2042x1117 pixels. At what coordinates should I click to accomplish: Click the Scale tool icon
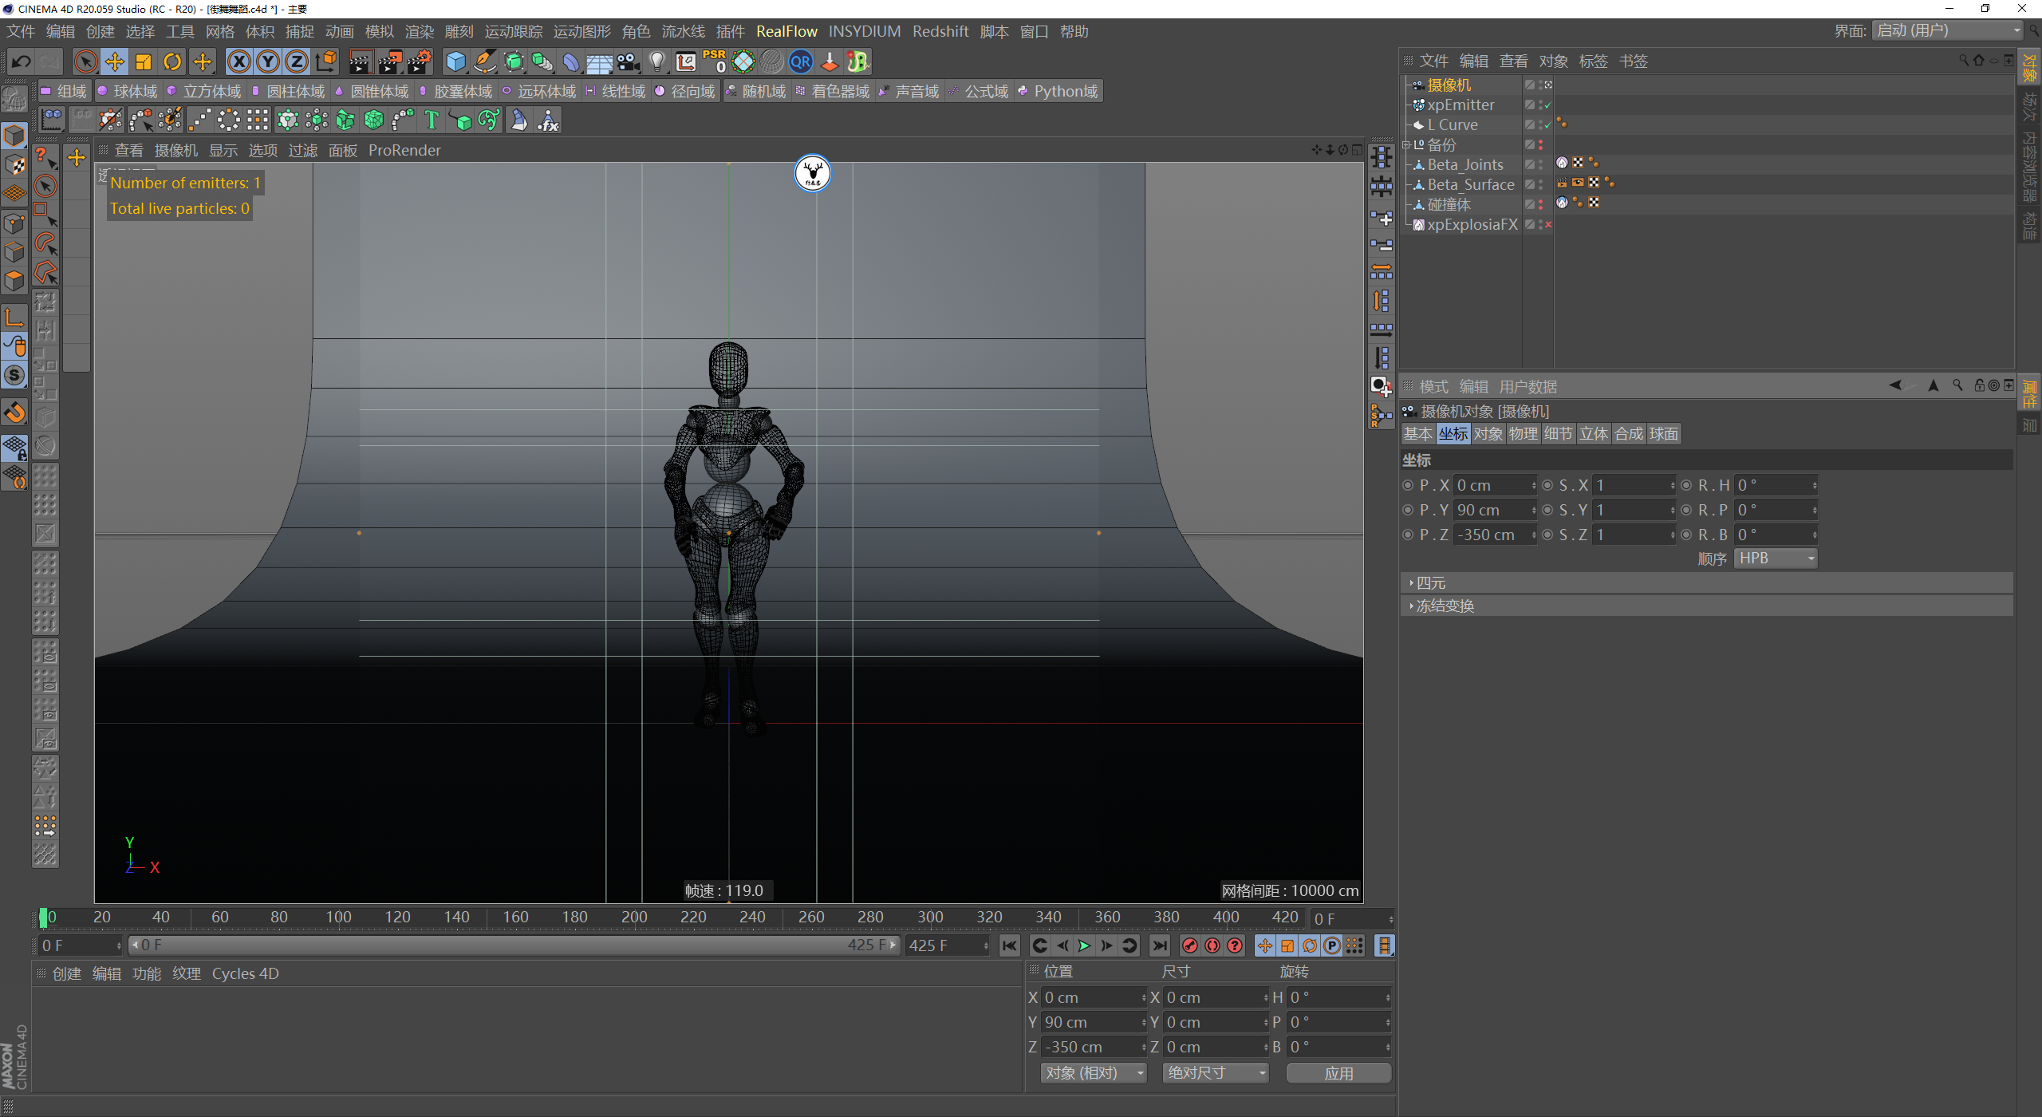144,61
